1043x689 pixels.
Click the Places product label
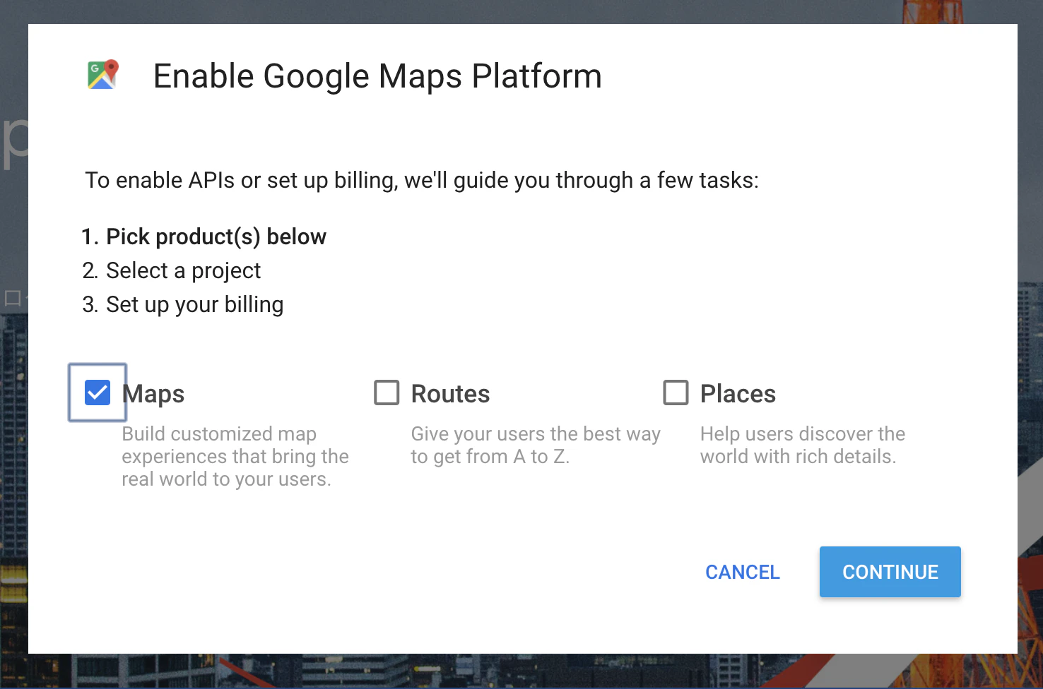coord(738,393)
